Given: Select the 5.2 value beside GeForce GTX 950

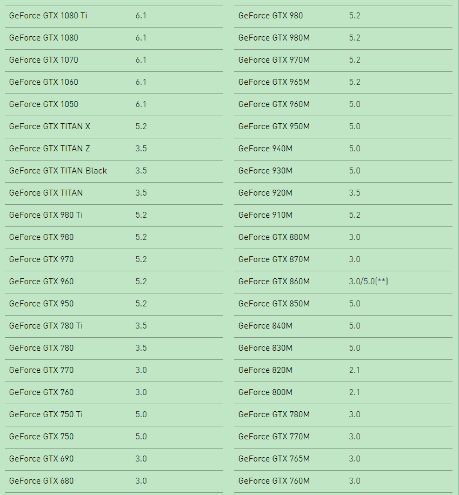Looking at the screenshot, I should 141,304.
